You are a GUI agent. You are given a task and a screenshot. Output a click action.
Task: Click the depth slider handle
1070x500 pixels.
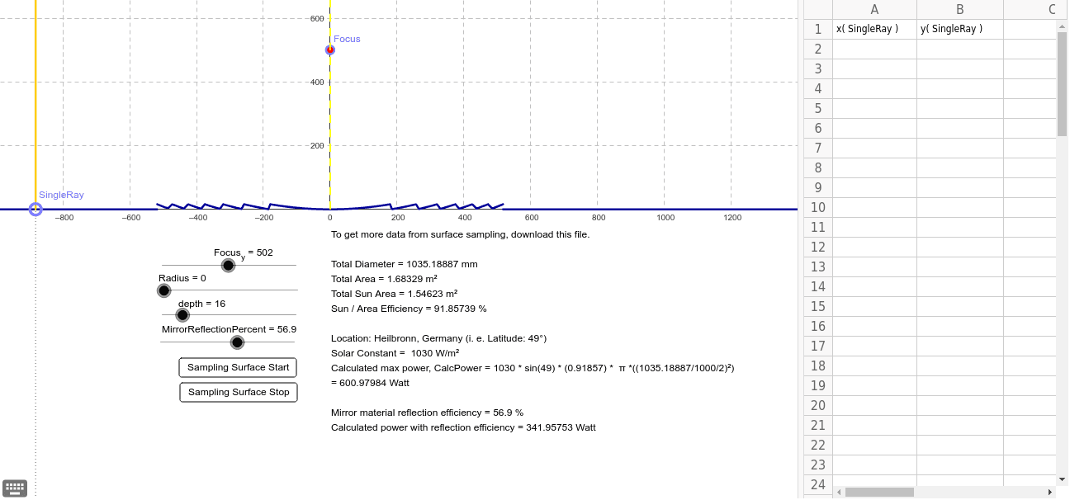point(182,315)
